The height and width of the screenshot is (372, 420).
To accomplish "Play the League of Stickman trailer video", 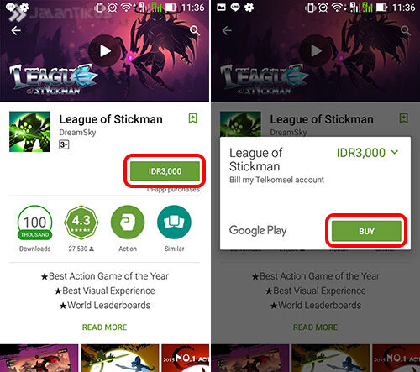I will pos(105,51).
